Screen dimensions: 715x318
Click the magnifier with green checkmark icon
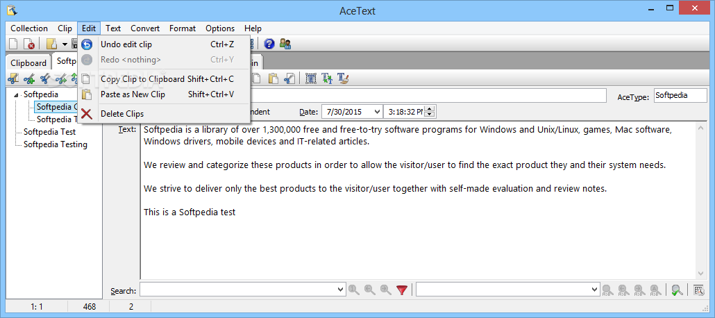click(677, 290)
